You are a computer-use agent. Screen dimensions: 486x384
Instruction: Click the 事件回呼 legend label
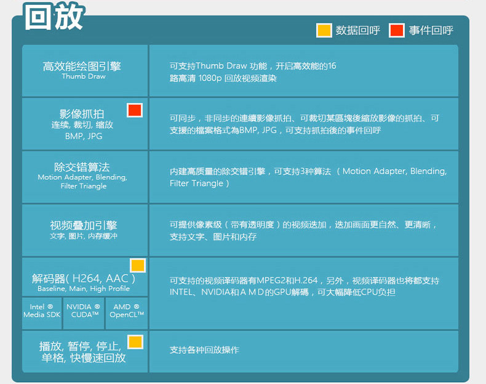coord(431,30)
